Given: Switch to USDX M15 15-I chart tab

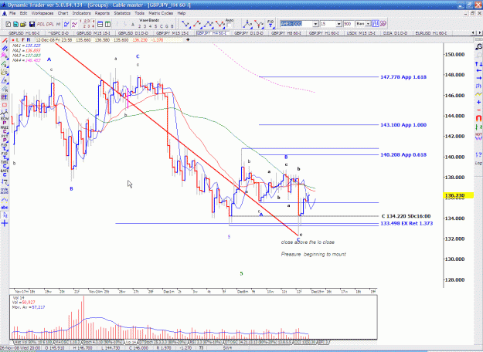Looking at the screenshot, I should pos(361,33).
